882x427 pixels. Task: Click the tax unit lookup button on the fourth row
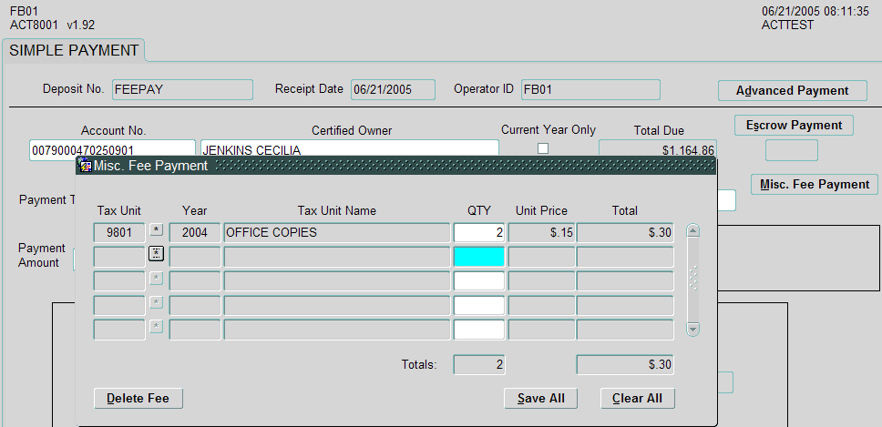point(156,302)
